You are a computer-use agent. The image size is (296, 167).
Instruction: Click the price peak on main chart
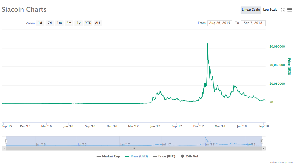point(207,44)
